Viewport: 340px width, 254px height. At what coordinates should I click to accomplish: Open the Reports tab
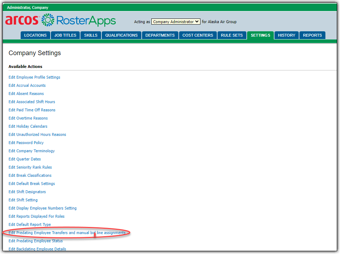coord(312,35)
